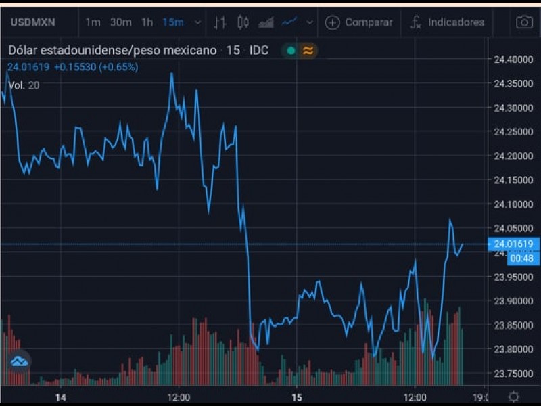This screenshot has width=541, height=406.
Task: Expand the chart style dropdown arrow
Action: [x=310, y=22]
